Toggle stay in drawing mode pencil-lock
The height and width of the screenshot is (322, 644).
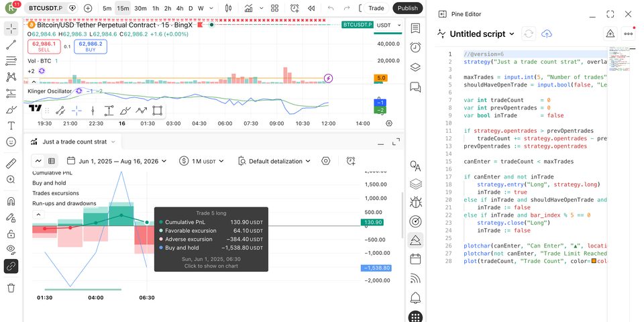[x=11, y=217]
